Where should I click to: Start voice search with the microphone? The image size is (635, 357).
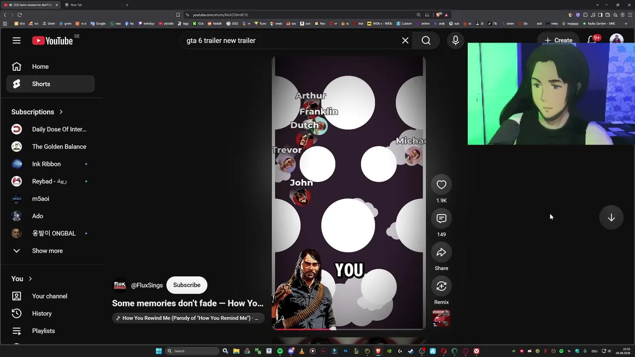tap(455, 41)
